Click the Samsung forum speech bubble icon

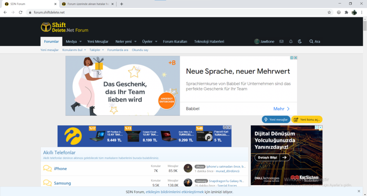tap(47, 183)
